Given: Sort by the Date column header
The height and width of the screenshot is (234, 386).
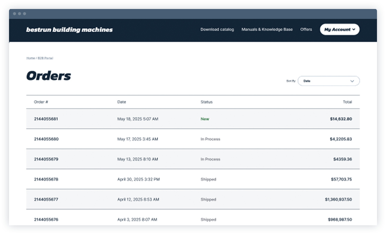Looking at the screenshot, I should click(x=122, y=102).
